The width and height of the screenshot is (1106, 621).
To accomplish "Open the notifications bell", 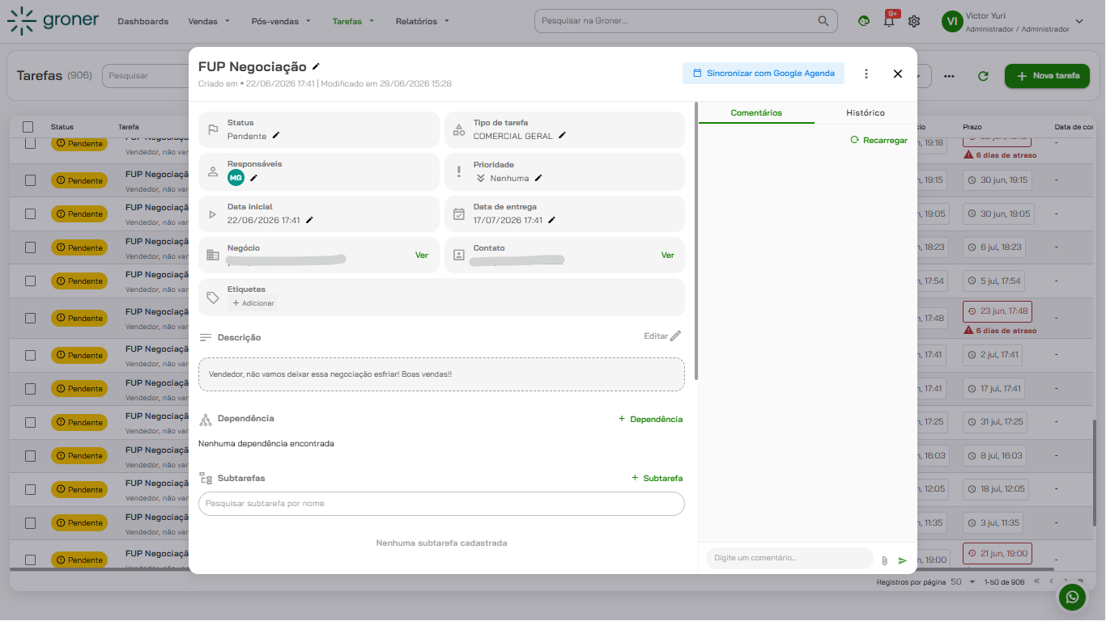I will point(889,22).
